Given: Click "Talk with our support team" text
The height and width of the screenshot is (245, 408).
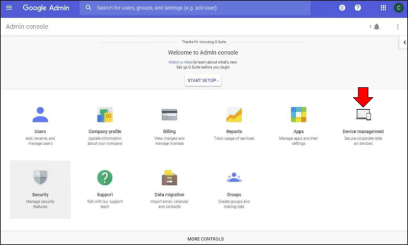Looking at the screenshot, I should (x=105, y=204).
